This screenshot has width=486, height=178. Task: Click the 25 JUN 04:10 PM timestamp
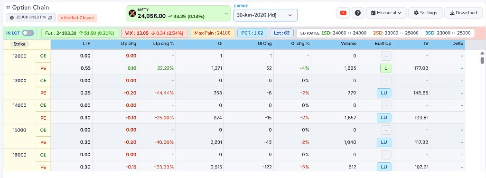click(x=31, y=18)
